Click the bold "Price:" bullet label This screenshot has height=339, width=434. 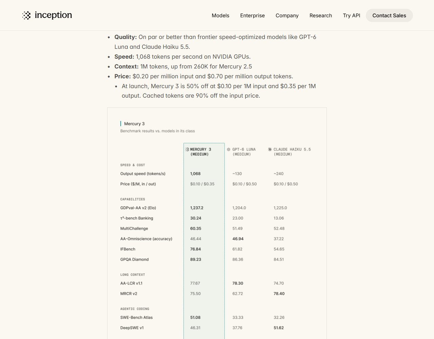point(122,76)
